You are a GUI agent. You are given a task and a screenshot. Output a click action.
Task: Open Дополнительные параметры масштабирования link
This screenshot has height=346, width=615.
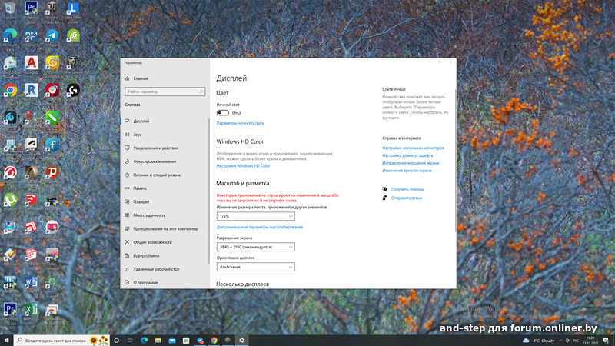pyautogui.click(x=259, y=228)
